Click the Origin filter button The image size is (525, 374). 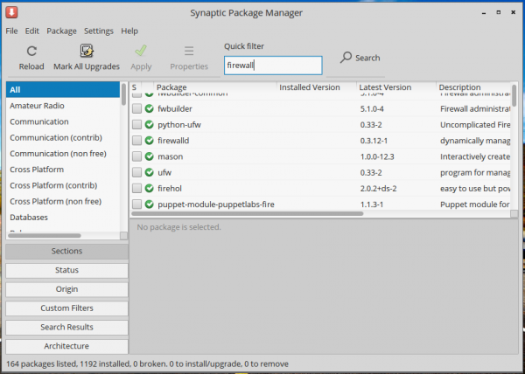[66, 289]
